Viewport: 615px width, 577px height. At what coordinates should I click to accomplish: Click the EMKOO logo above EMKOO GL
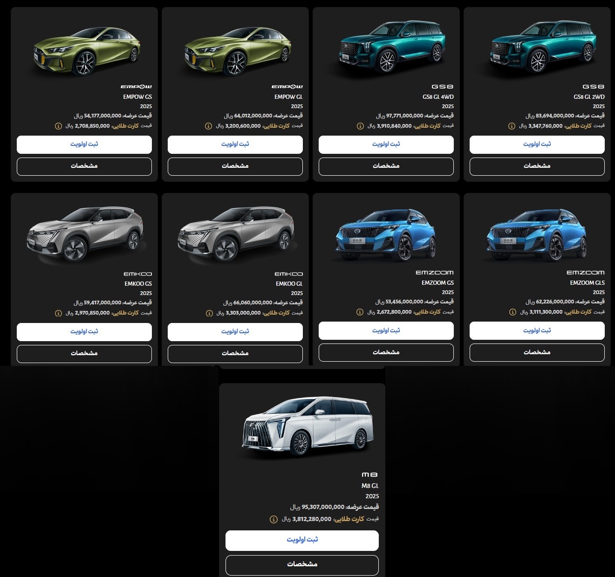tap(289, 274)
